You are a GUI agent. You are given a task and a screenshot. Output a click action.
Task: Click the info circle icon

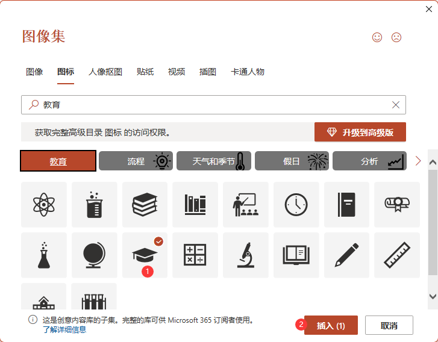click(33, 320)
